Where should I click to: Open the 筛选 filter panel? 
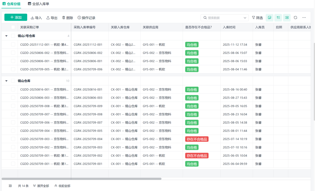tap(257, 18)
